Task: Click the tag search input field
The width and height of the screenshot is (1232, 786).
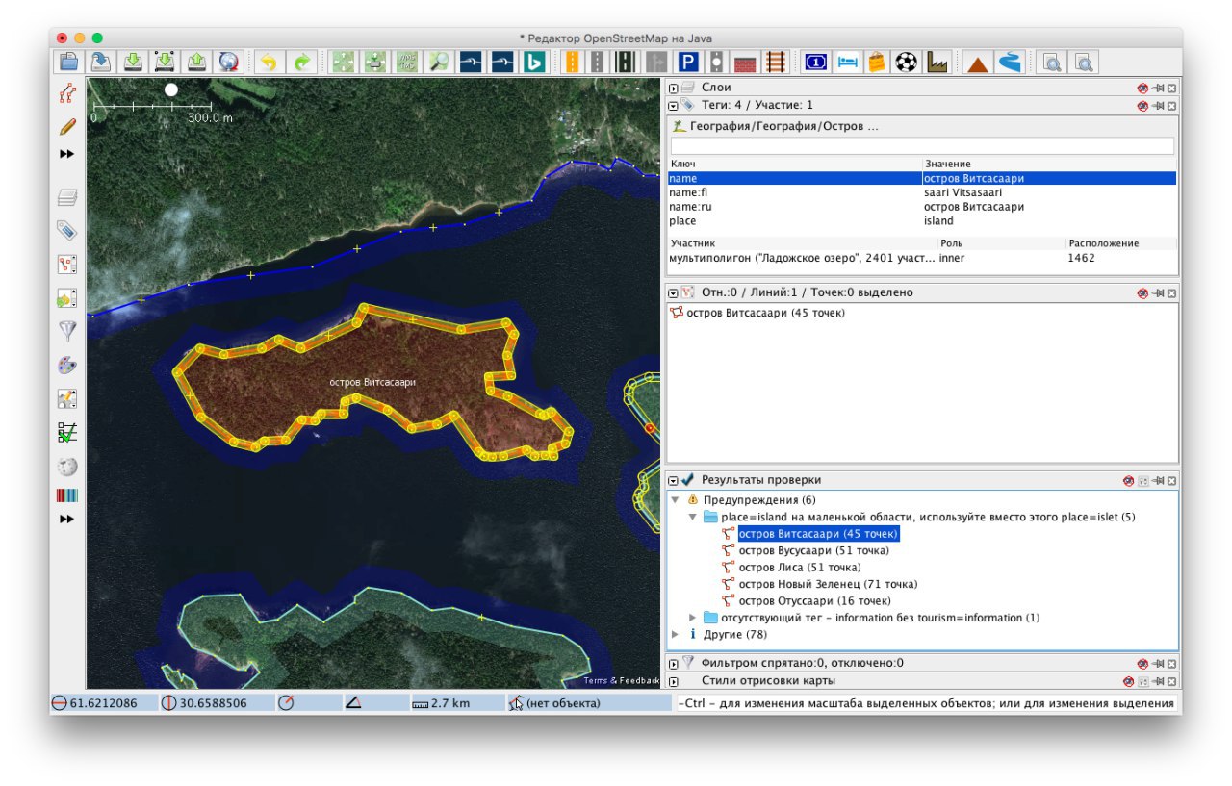Action: [x=921, y=146]
